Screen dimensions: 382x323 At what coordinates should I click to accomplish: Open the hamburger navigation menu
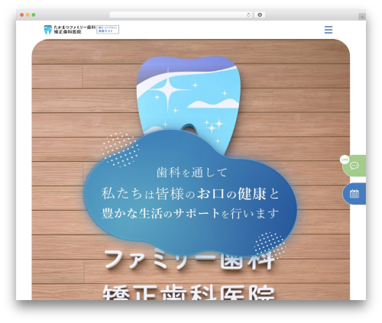point(329,30)
